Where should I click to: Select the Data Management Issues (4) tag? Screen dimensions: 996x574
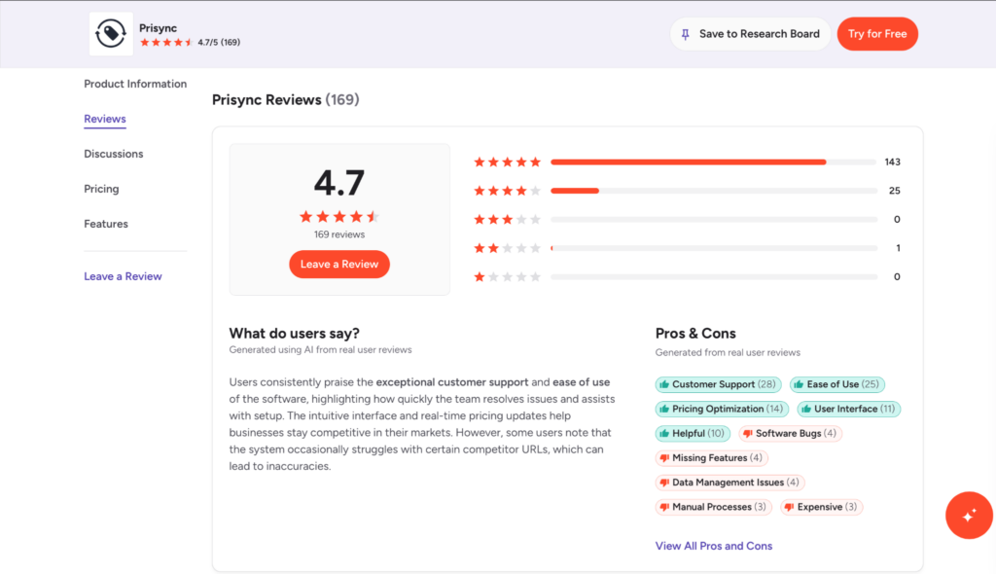pyautogui.click(x=729, y=484)
